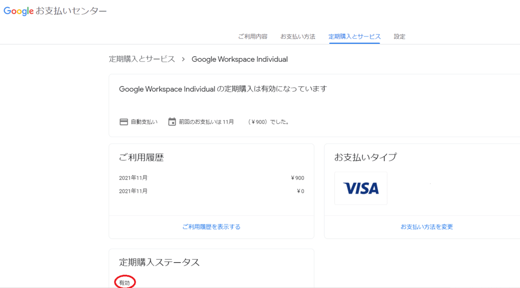Screen dimensions: 520x288
Task: Click the ご利用履歴 card heading
Action: point(141,157)
